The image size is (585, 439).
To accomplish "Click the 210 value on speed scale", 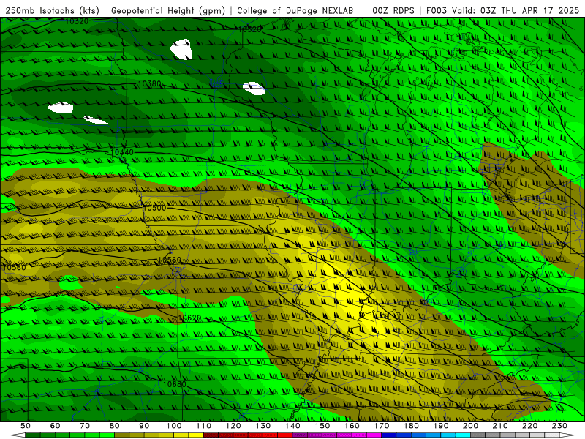I will [500, 426].
